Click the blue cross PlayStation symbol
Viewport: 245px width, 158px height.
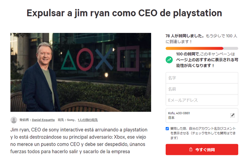tap(104, 59)
